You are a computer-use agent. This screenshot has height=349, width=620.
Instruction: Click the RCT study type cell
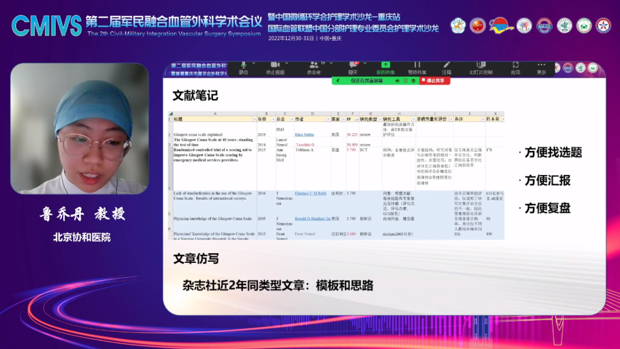point(363,150)
